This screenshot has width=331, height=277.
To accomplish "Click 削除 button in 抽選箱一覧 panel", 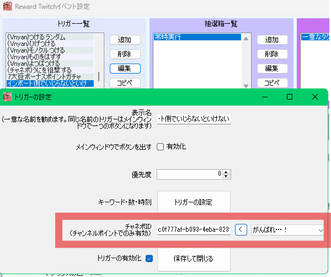I will coord(273,54).
